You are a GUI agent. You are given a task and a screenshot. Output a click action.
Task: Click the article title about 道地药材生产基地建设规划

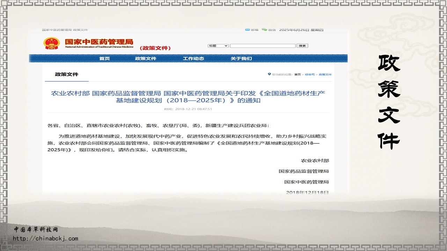(188, 97)
